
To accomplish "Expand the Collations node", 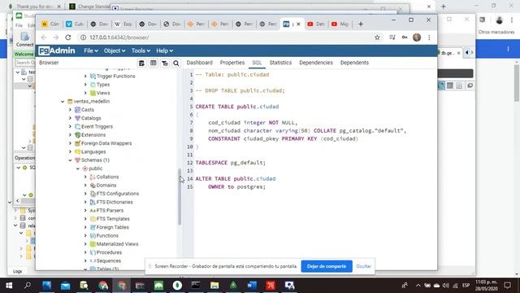I will pyautogui.click(x=85, y=177).
